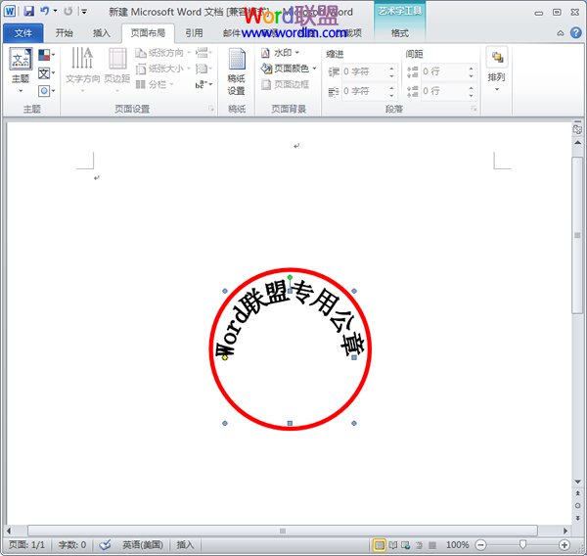Viewport: 587px width, 556px height.
Task: Open the 主题 themes gallery button
Action: tap(21, 69)
